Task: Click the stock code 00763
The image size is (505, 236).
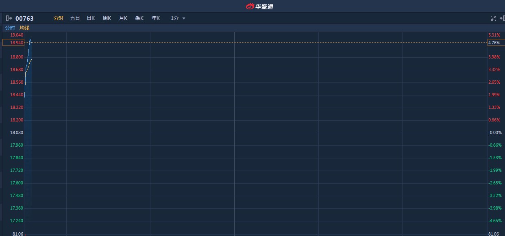Action: (24, 18)
